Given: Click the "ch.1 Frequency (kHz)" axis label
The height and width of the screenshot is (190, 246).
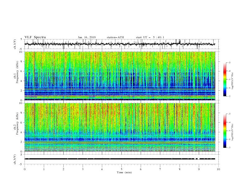Looking at the screenshot, I should pos(16,72).
